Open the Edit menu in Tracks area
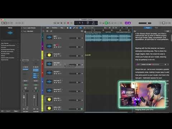Image resolution: width=172 pixels, height=129 pixels. [x=48, y=28]
